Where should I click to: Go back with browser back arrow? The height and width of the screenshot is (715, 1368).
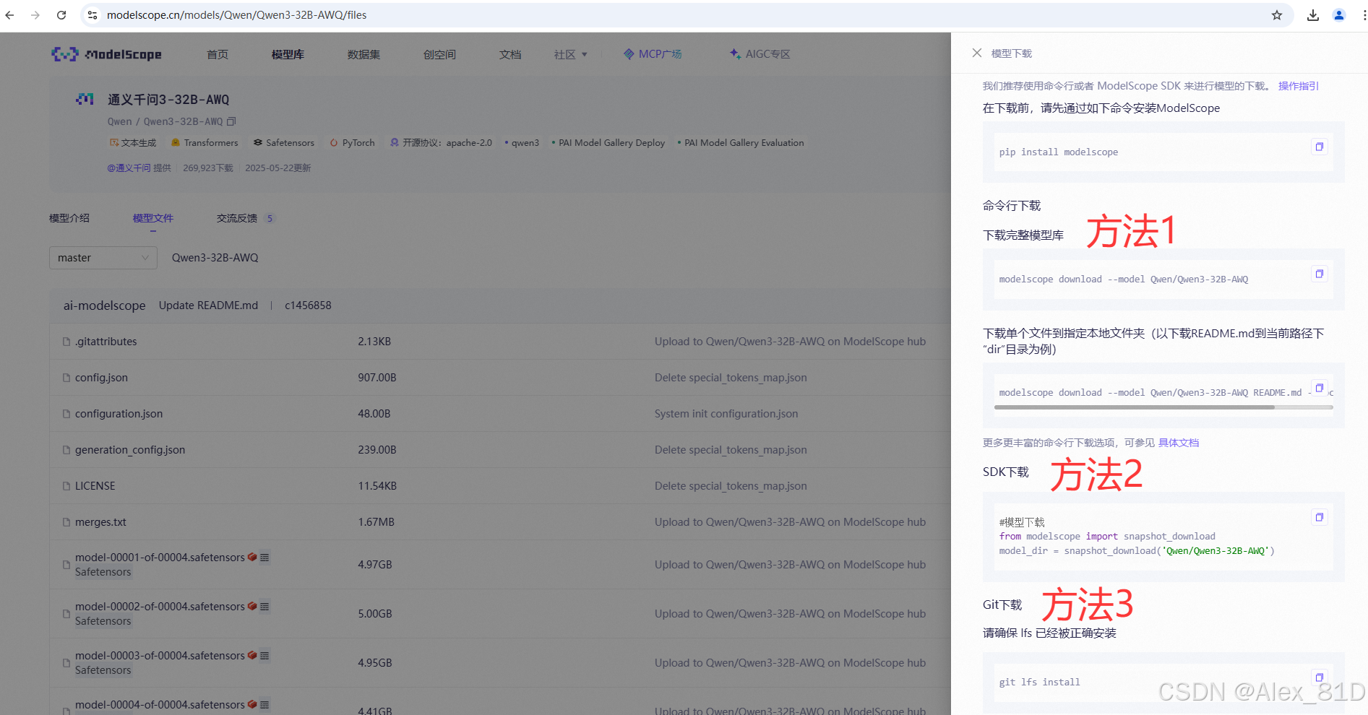tap(9, 15)
